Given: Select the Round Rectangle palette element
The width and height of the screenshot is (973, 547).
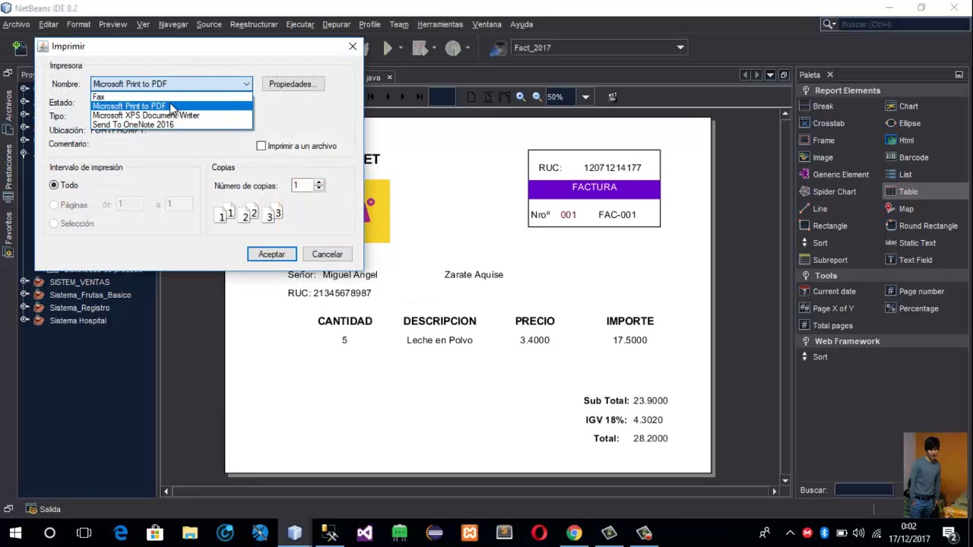Looking at the screenshot, I should click(922, 226).
